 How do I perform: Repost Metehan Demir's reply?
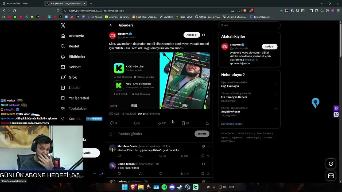point(140,156)
